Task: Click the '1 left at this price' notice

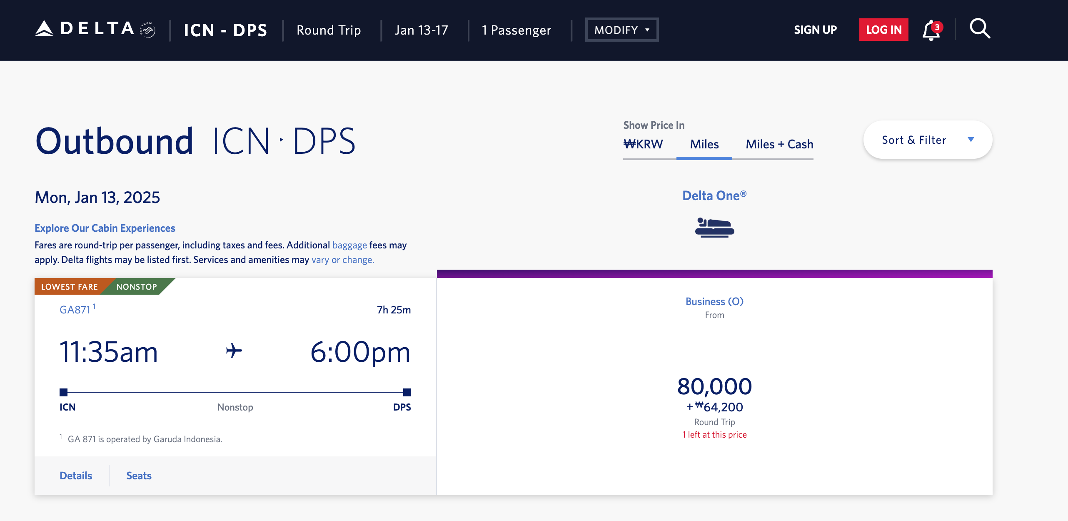Action: coord(714,434)
